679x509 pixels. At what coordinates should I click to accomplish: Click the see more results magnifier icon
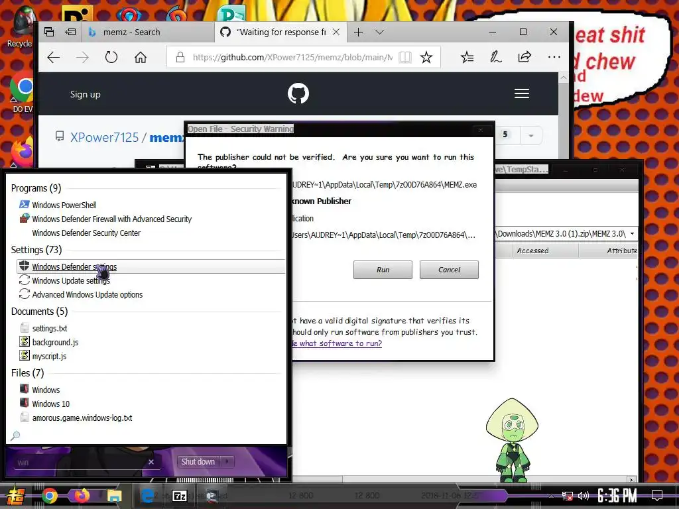tap(15, 435)
